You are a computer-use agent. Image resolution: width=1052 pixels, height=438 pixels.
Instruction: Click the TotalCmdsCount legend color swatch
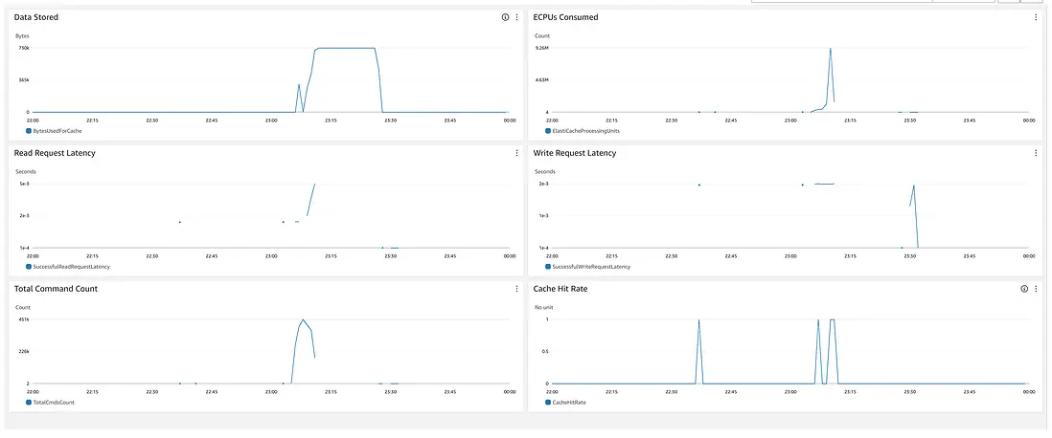coord(28,403)
